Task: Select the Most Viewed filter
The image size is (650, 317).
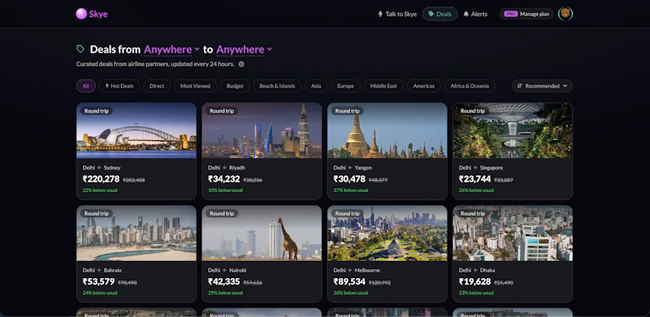Action: point(195,86)
